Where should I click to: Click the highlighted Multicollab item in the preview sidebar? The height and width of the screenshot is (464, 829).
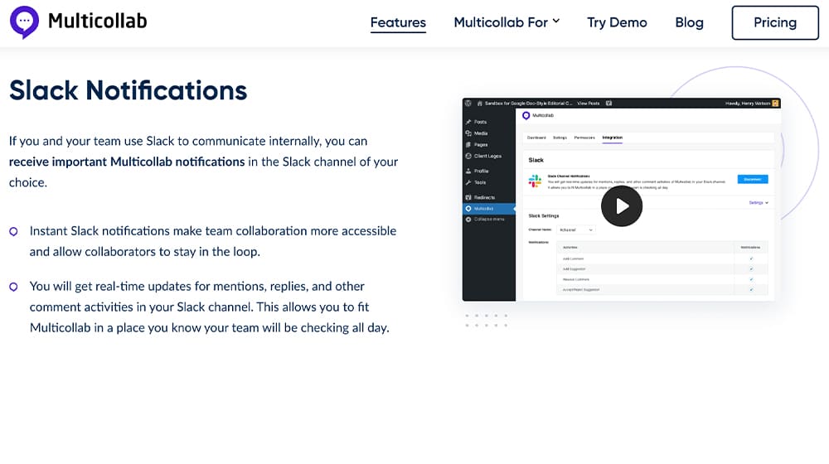pos(488,209)
